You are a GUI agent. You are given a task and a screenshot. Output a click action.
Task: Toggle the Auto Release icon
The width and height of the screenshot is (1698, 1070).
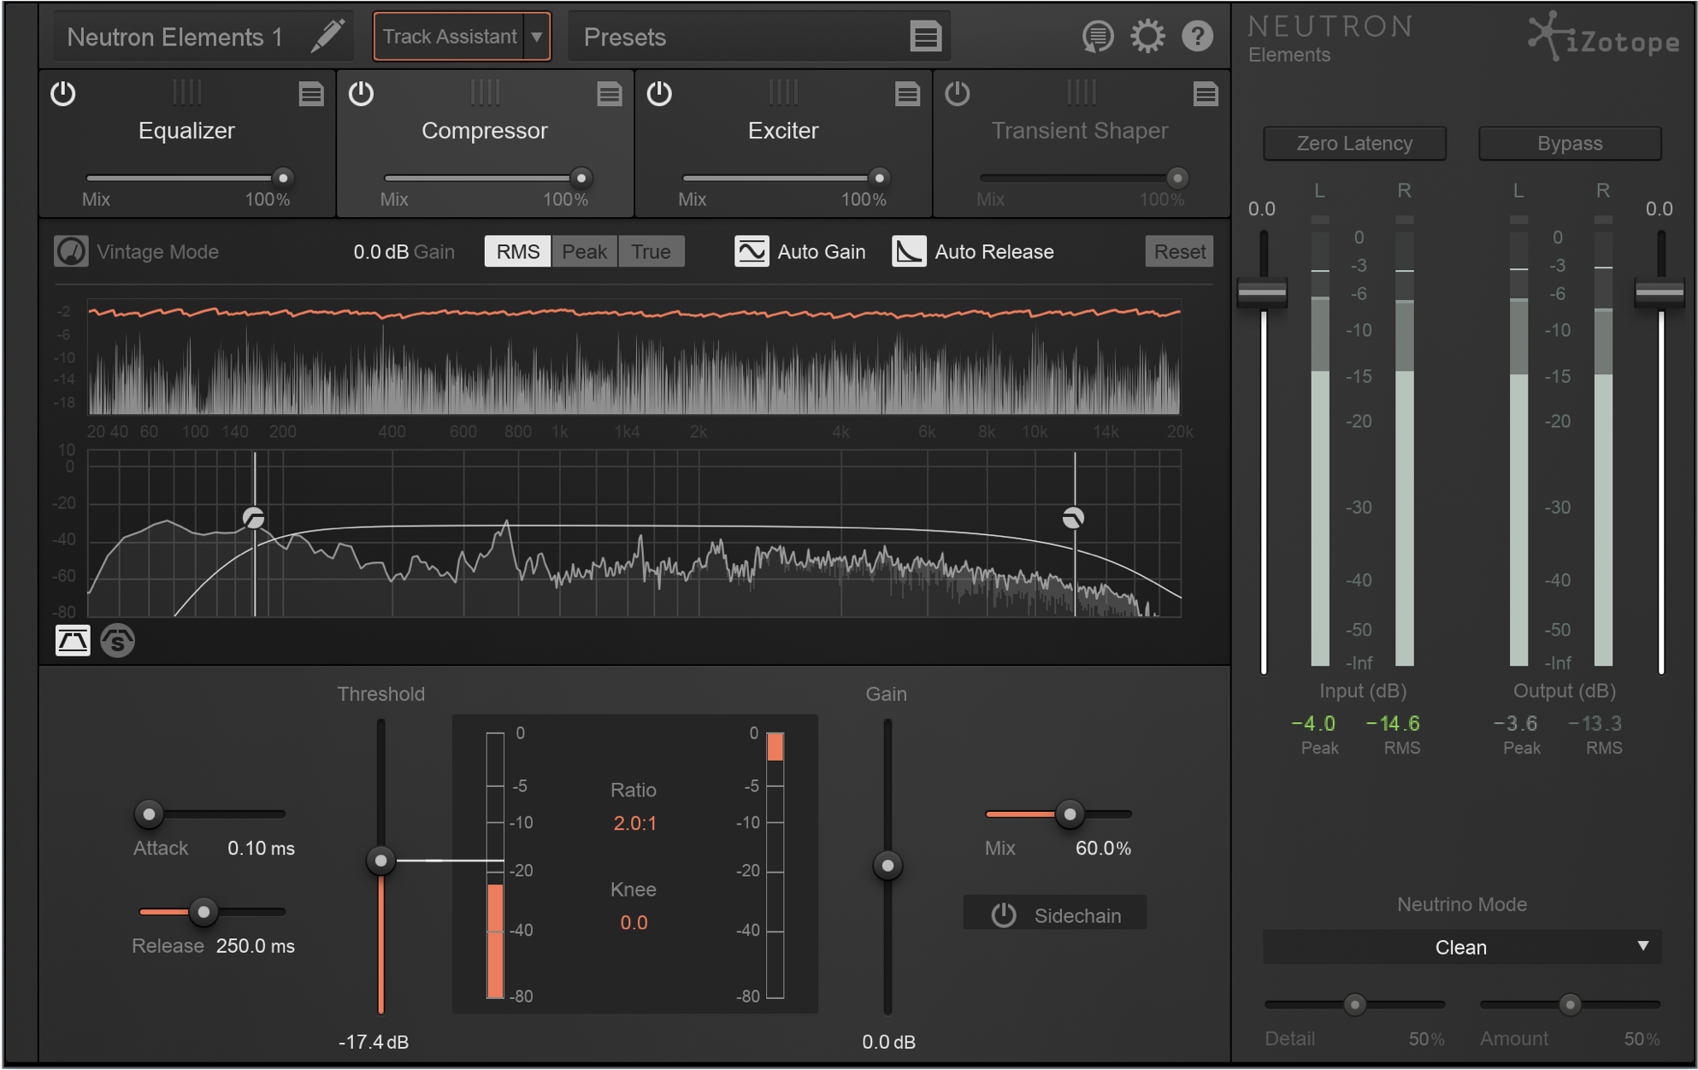(x=909, y=252)
